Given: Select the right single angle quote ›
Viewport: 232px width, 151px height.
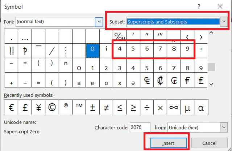Looking at the screenshot, I should pyautogui.click(x=201, y=36).
